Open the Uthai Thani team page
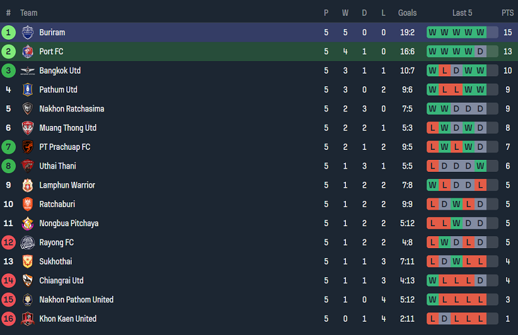The width and height of the screenshot is (518, 335). point(58,166)
